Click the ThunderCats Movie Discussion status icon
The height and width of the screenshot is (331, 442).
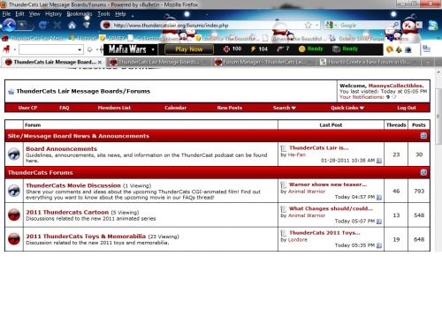(x=14, y=191)
